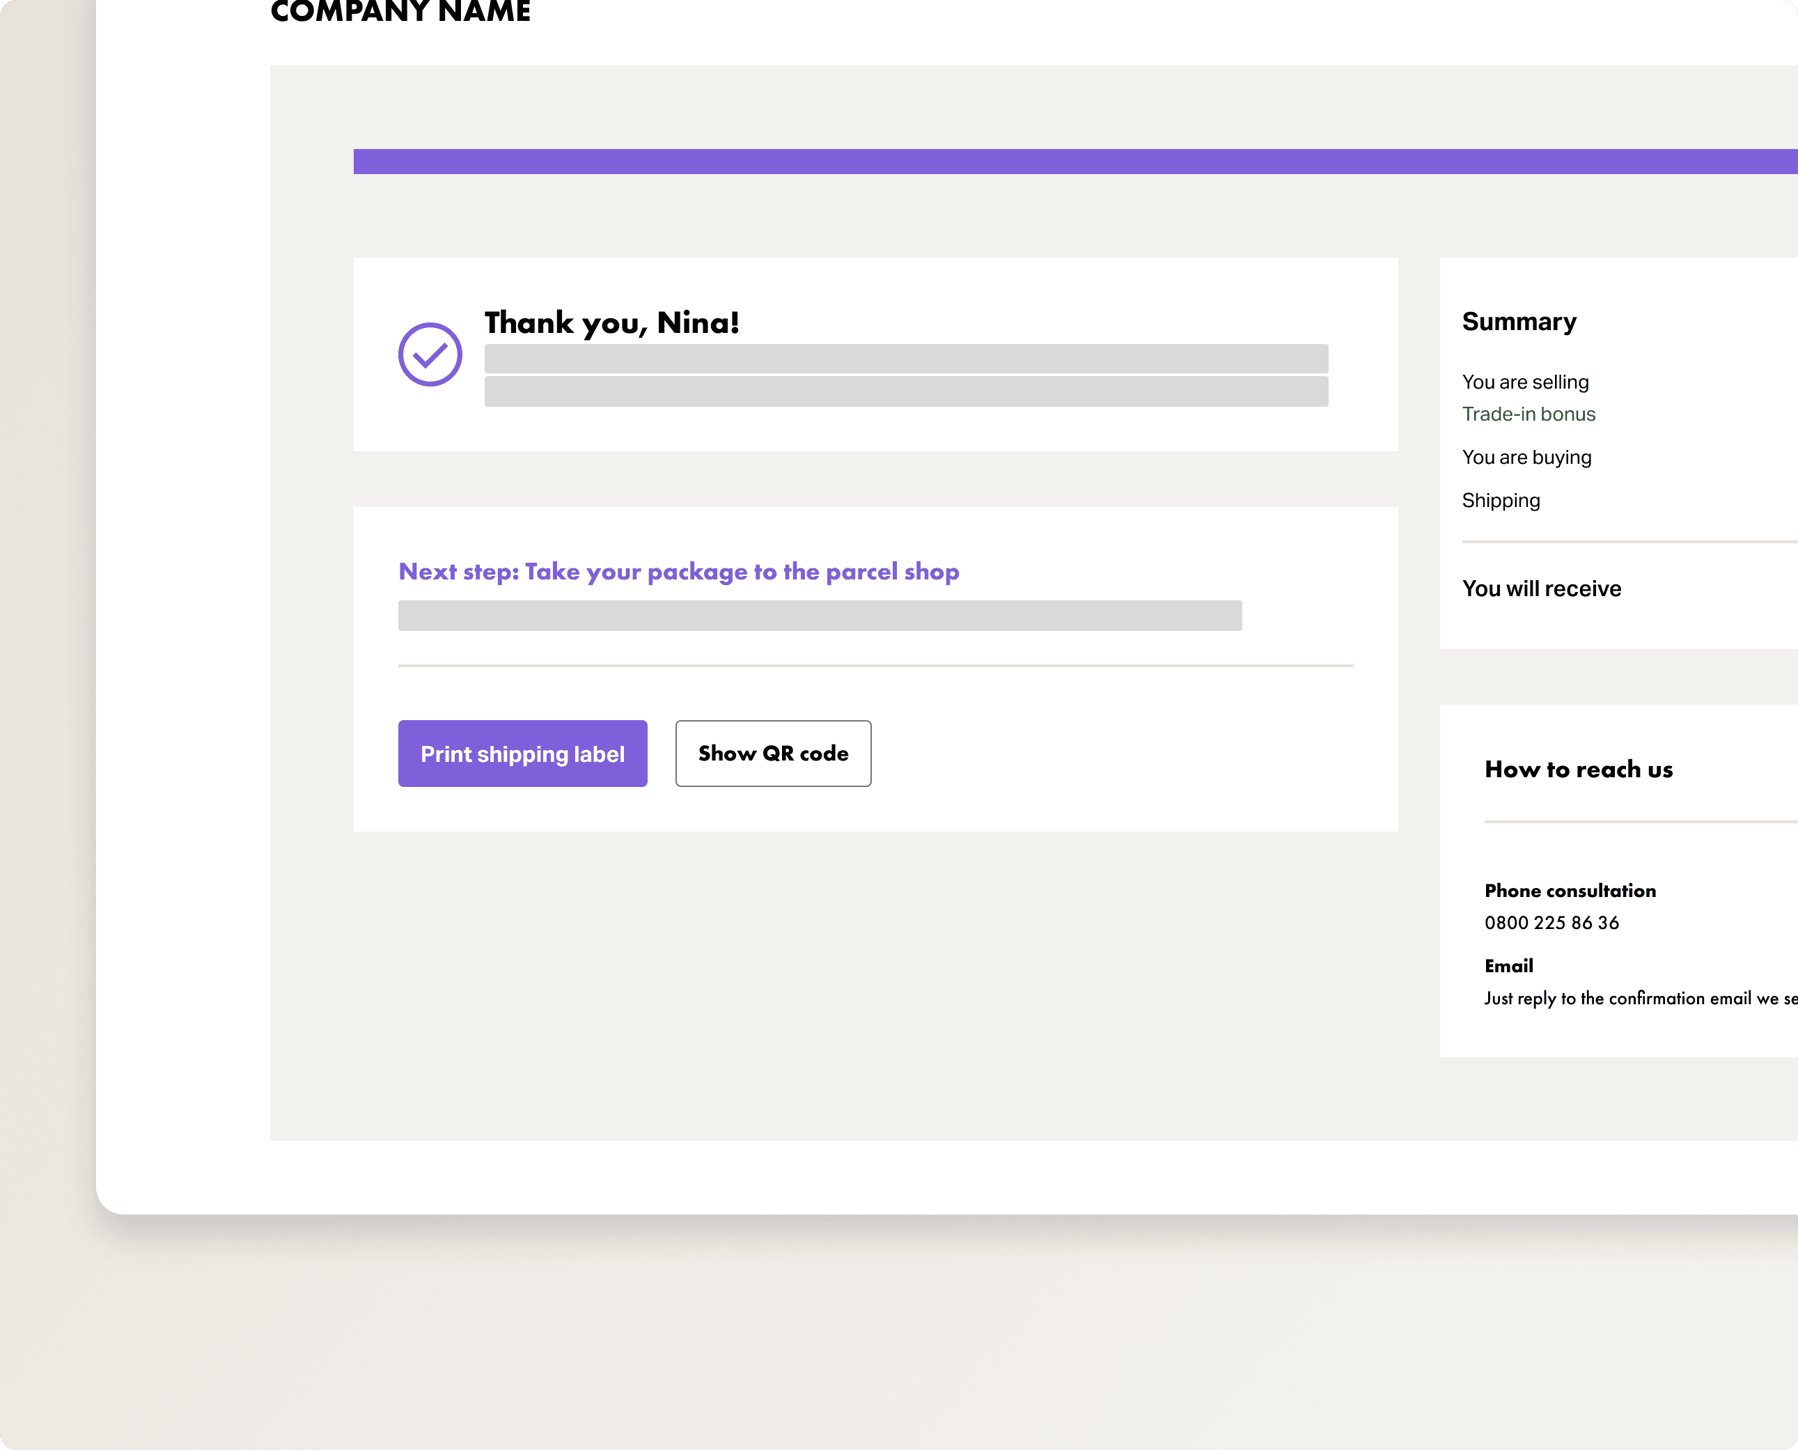
Task: Click the Summary heading
Action: coord(1518,322)
